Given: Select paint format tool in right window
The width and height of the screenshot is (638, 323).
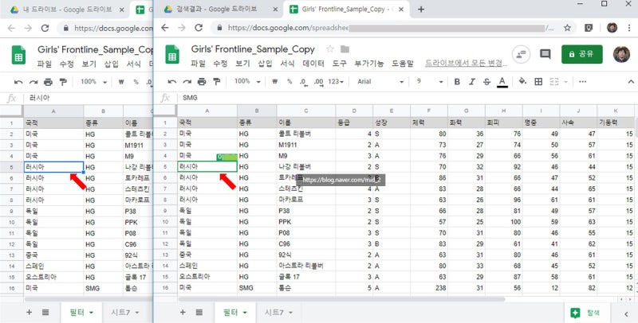Looking at the screenshot, I should coord(216,82).
